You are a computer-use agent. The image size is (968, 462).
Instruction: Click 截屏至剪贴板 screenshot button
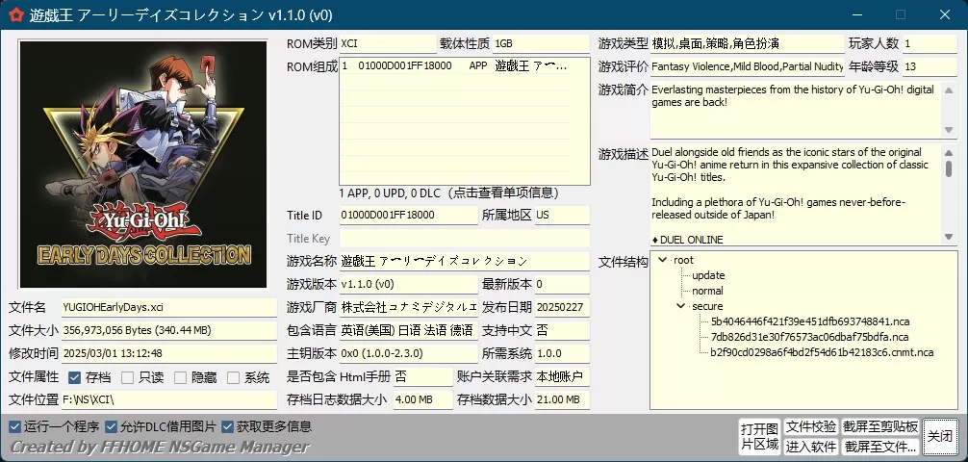tap(879, 426)
